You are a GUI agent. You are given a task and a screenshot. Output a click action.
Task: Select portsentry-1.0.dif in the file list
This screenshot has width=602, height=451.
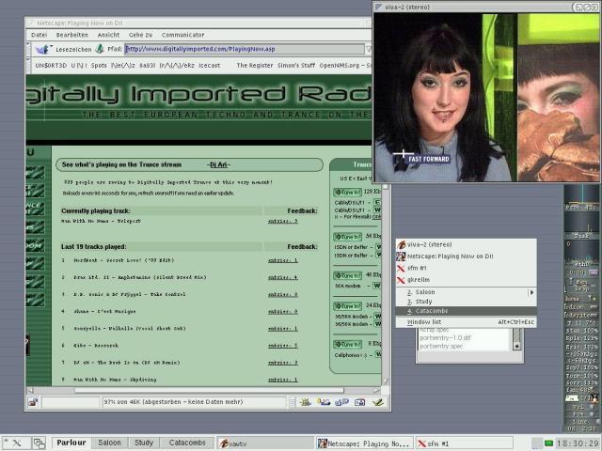445,338
